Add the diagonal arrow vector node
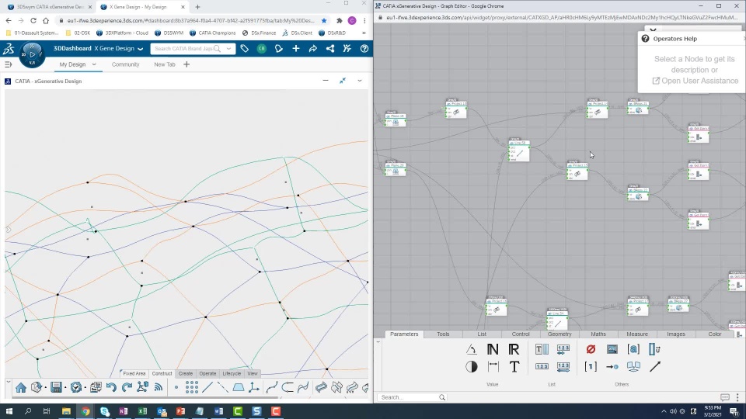This screenshot has height=419, width=746. (655, 366)
